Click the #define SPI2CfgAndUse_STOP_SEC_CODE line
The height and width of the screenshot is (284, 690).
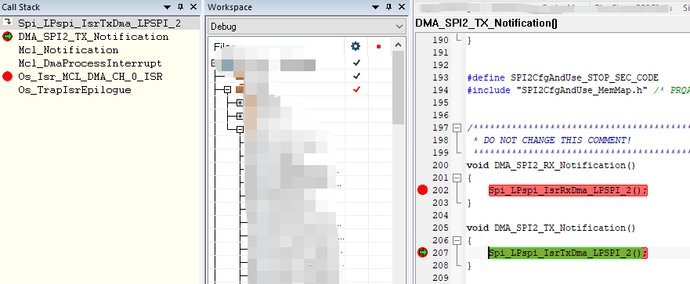[x=563, y=77]
